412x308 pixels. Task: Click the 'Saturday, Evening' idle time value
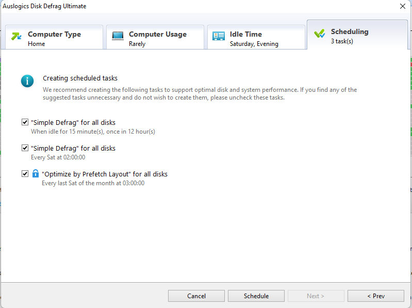click(254, 44)
